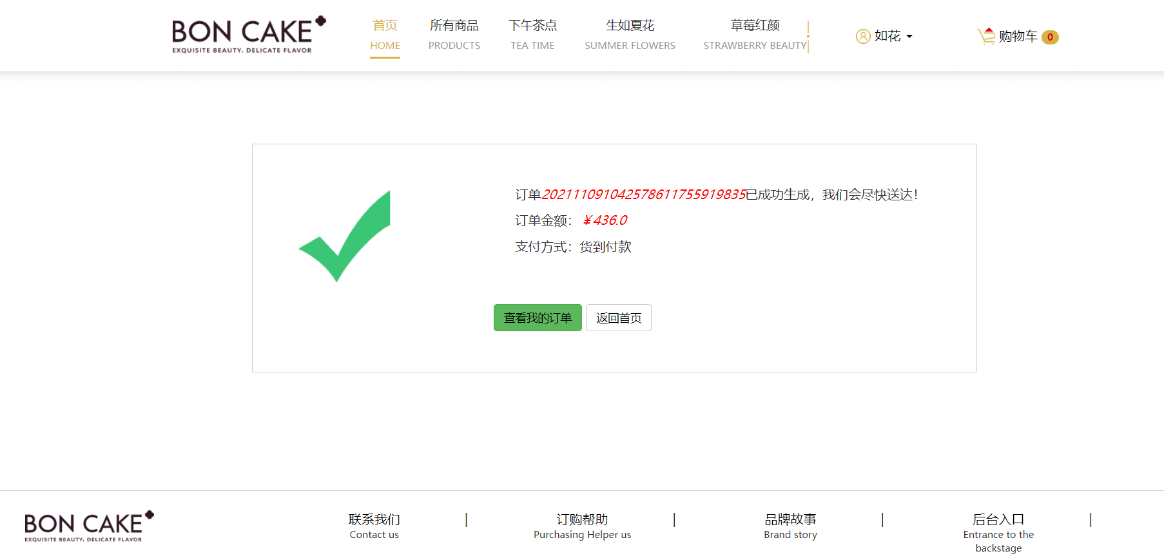Click the BON CAKE footer logo
The height and width of the screenshot is (558, 1164).
tap(89, 526)
